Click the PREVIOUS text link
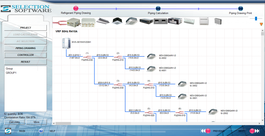 [x=219, y=131]
